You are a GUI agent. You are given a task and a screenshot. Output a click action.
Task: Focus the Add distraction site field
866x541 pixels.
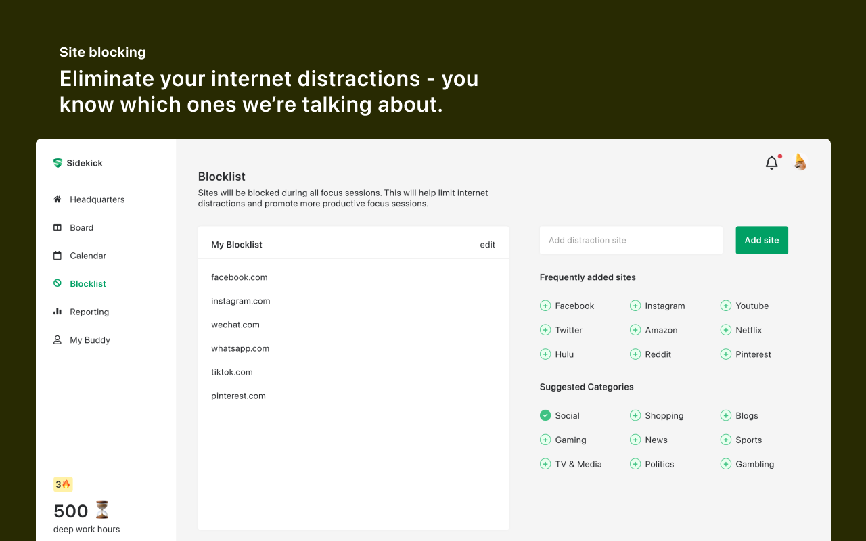tap(631, 240)
